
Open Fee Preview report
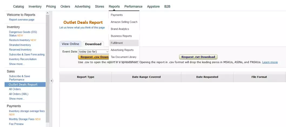point(16,124)
